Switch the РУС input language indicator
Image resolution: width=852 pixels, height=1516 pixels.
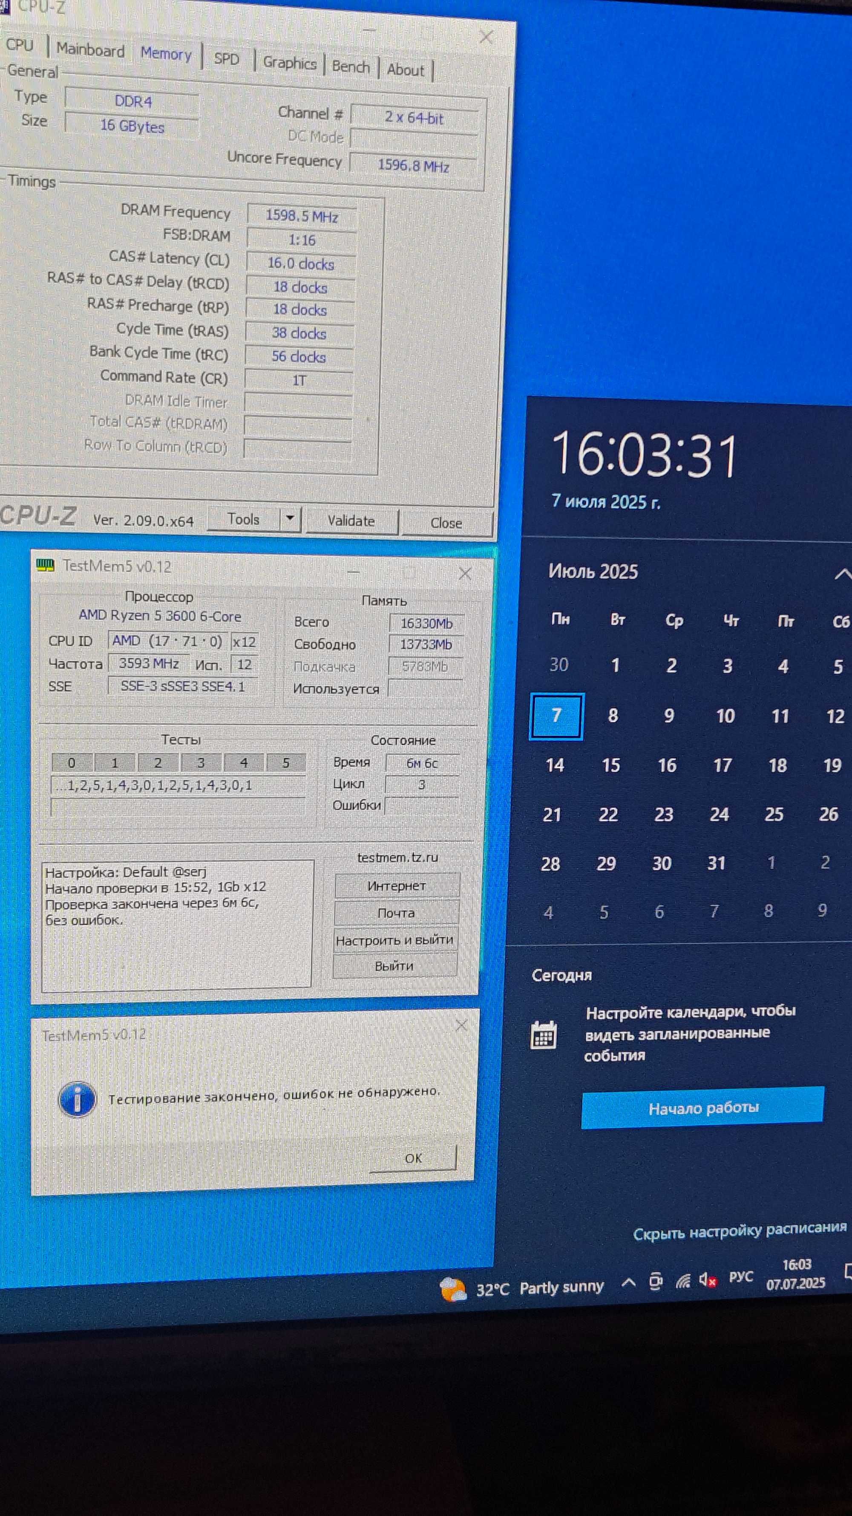(741, 1277)
